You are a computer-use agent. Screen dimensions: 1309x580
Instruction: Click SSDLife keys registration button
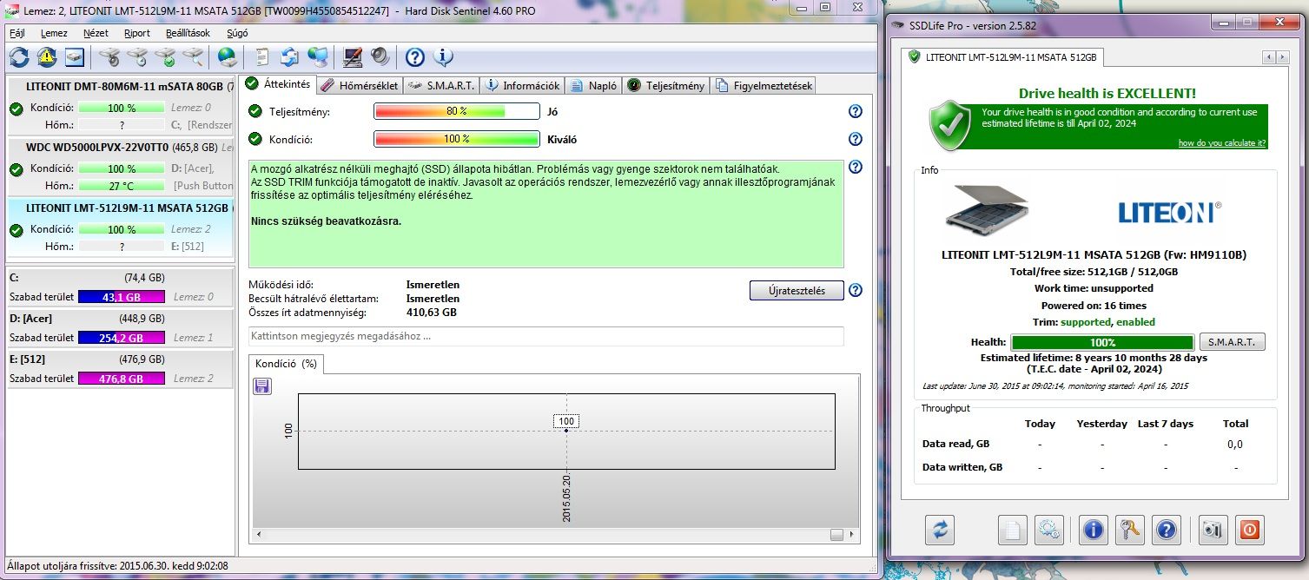point(1130,529)
